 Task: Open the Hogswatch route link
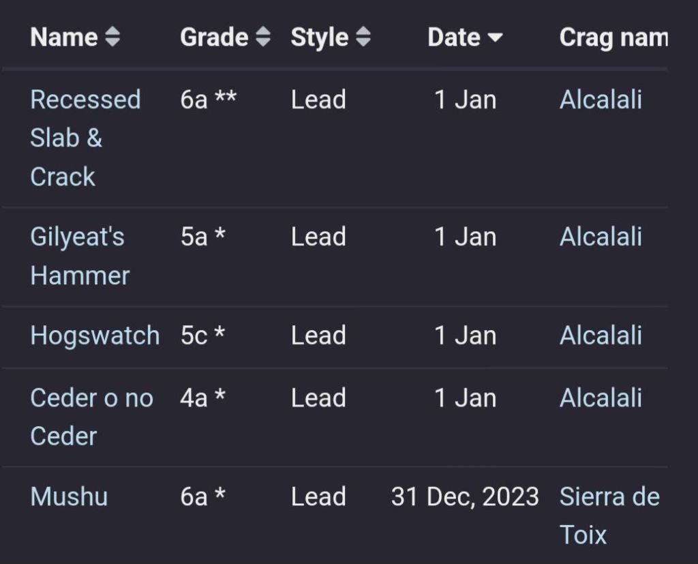click(x=95, y=336)
